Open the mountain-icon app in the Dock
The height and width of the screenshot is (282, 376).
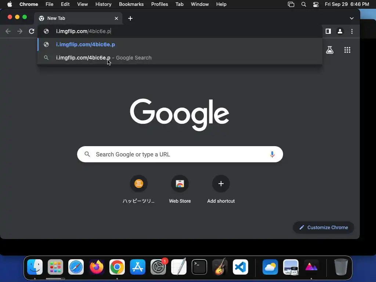pyautogui.click(x=311, y=267)
